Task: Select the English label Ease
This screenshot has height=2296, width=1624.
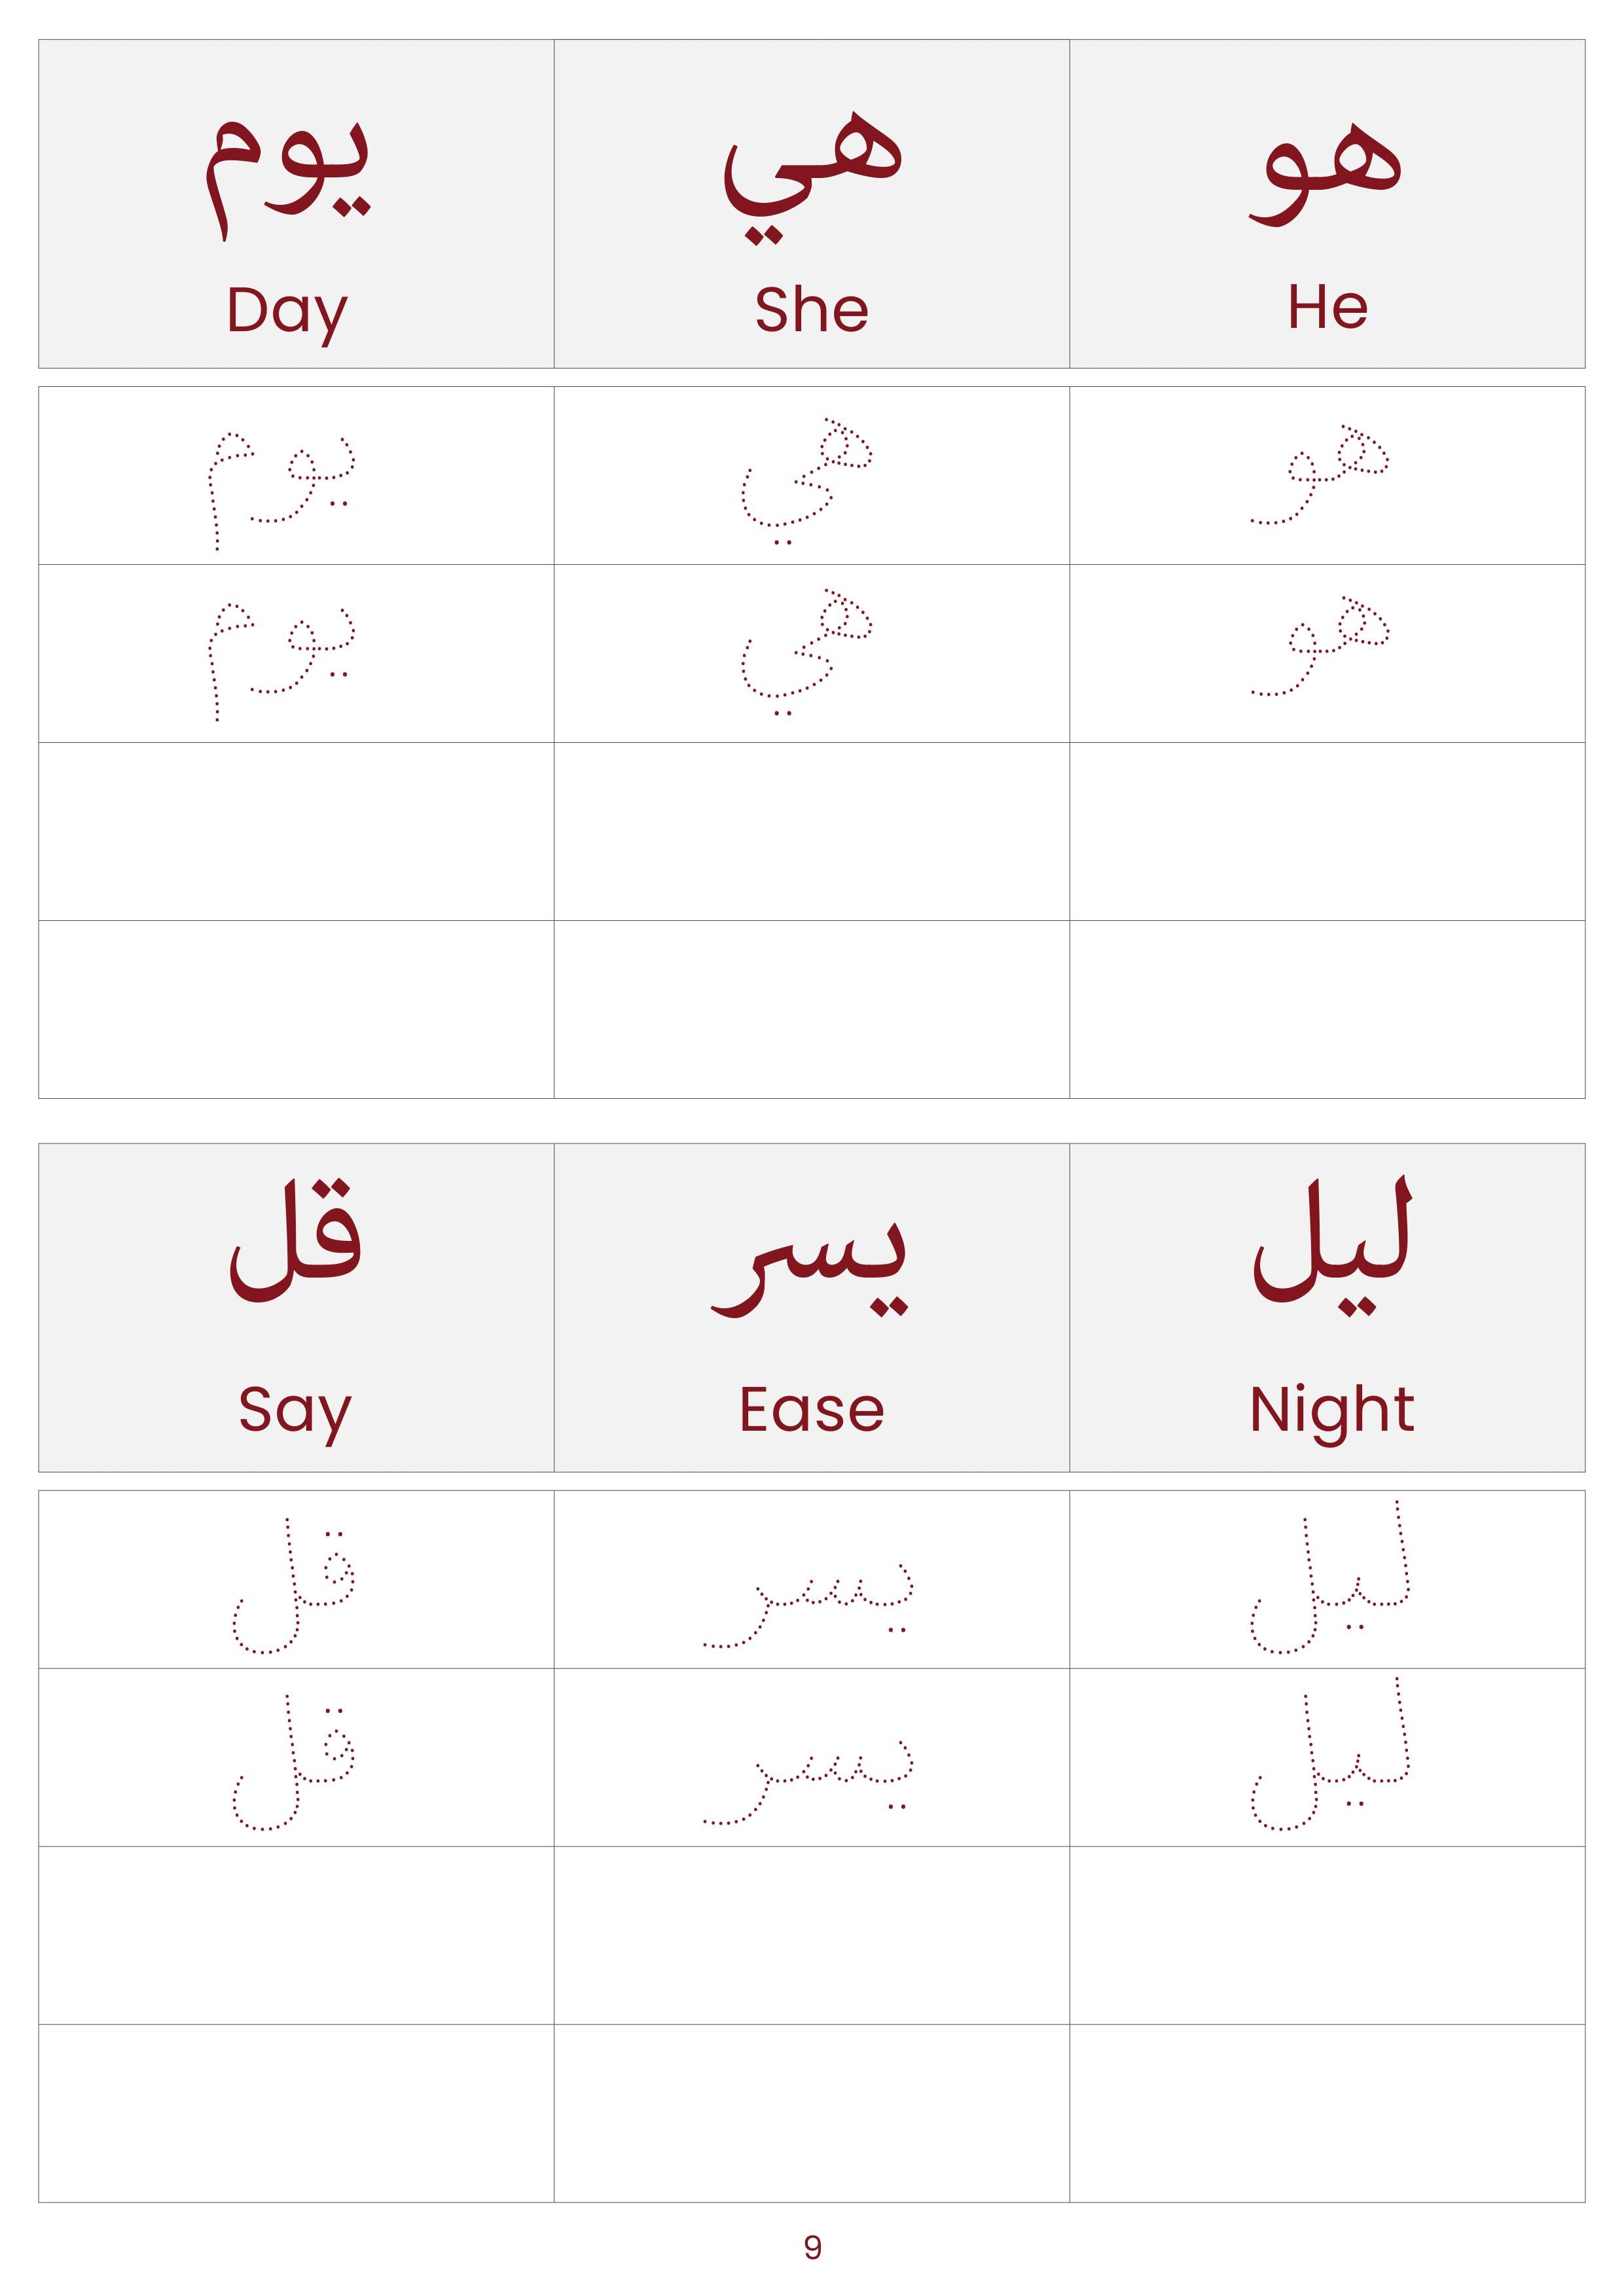Action: [811, 1410]
